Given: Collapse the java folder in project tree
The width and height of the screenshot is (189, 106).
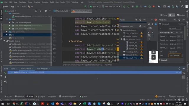Looking at the screenshot, I should coord(7,19).
